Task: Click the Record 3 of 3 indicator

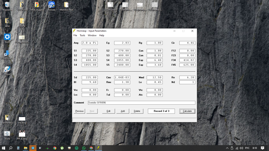Action: (x=161, y=111)
